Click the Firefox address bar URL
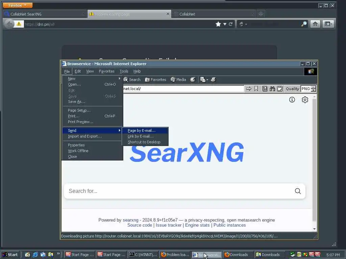The width and height of the screenshot is (346, 259). tap(119, 24)
